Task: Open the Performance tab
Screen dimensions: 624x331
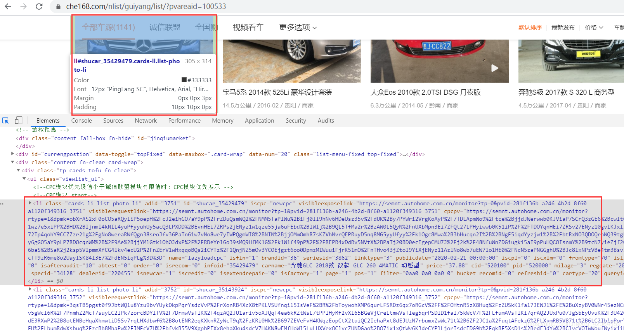Action: pyautogui.click(x=184, y=121)
